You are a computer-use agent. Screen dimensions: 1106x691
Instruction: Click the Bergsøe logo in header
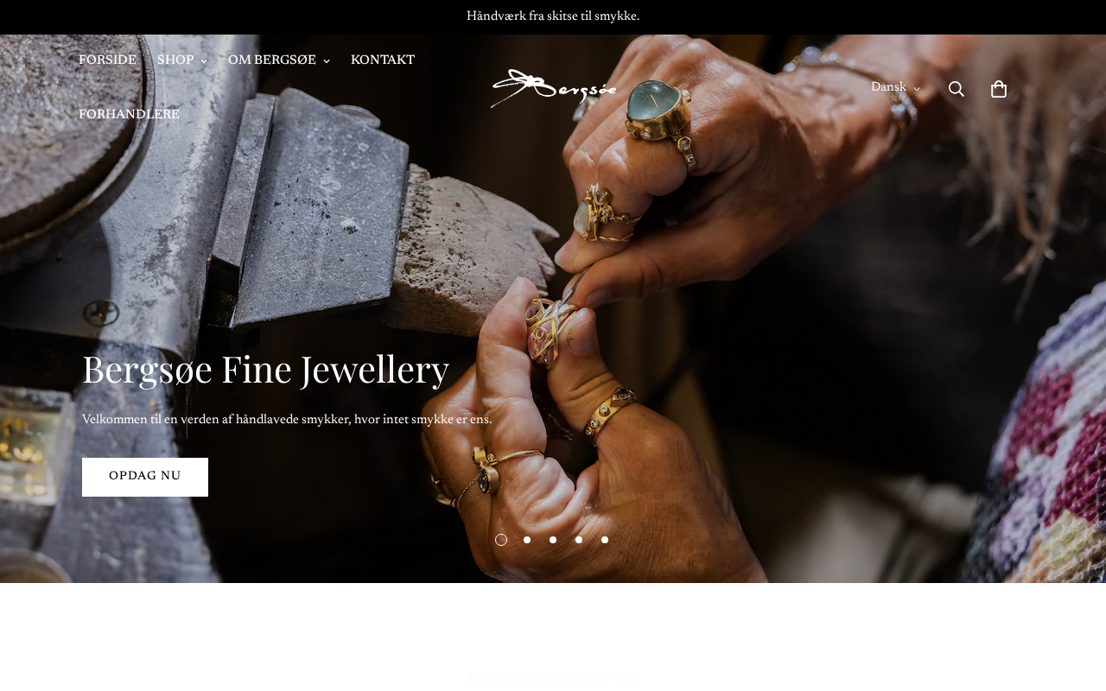click(554, 88)
